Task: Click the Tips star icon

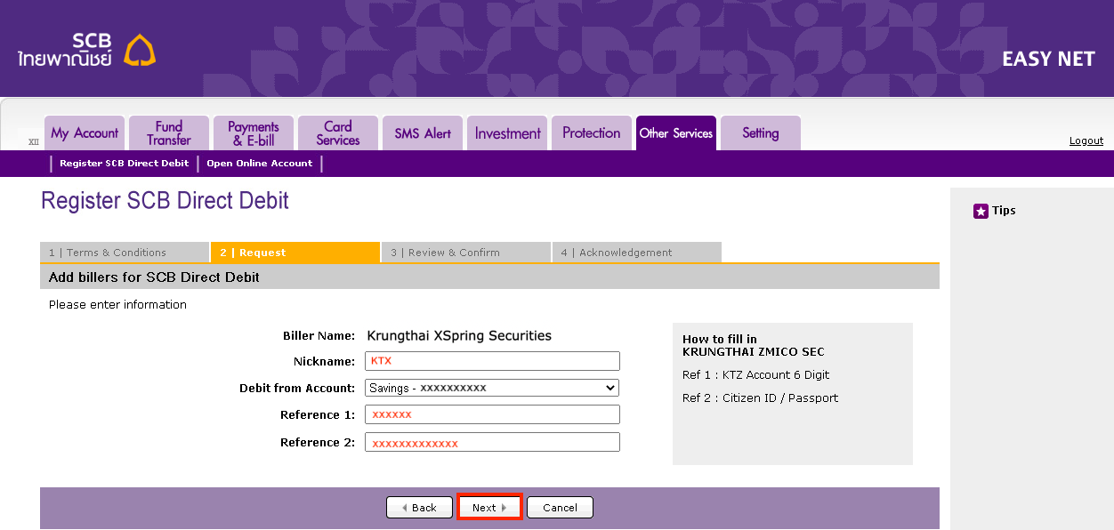Action: coord(981,211)
